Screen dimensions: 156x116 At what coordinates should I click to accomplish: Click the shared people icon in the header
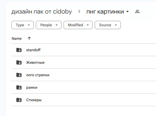137,11
